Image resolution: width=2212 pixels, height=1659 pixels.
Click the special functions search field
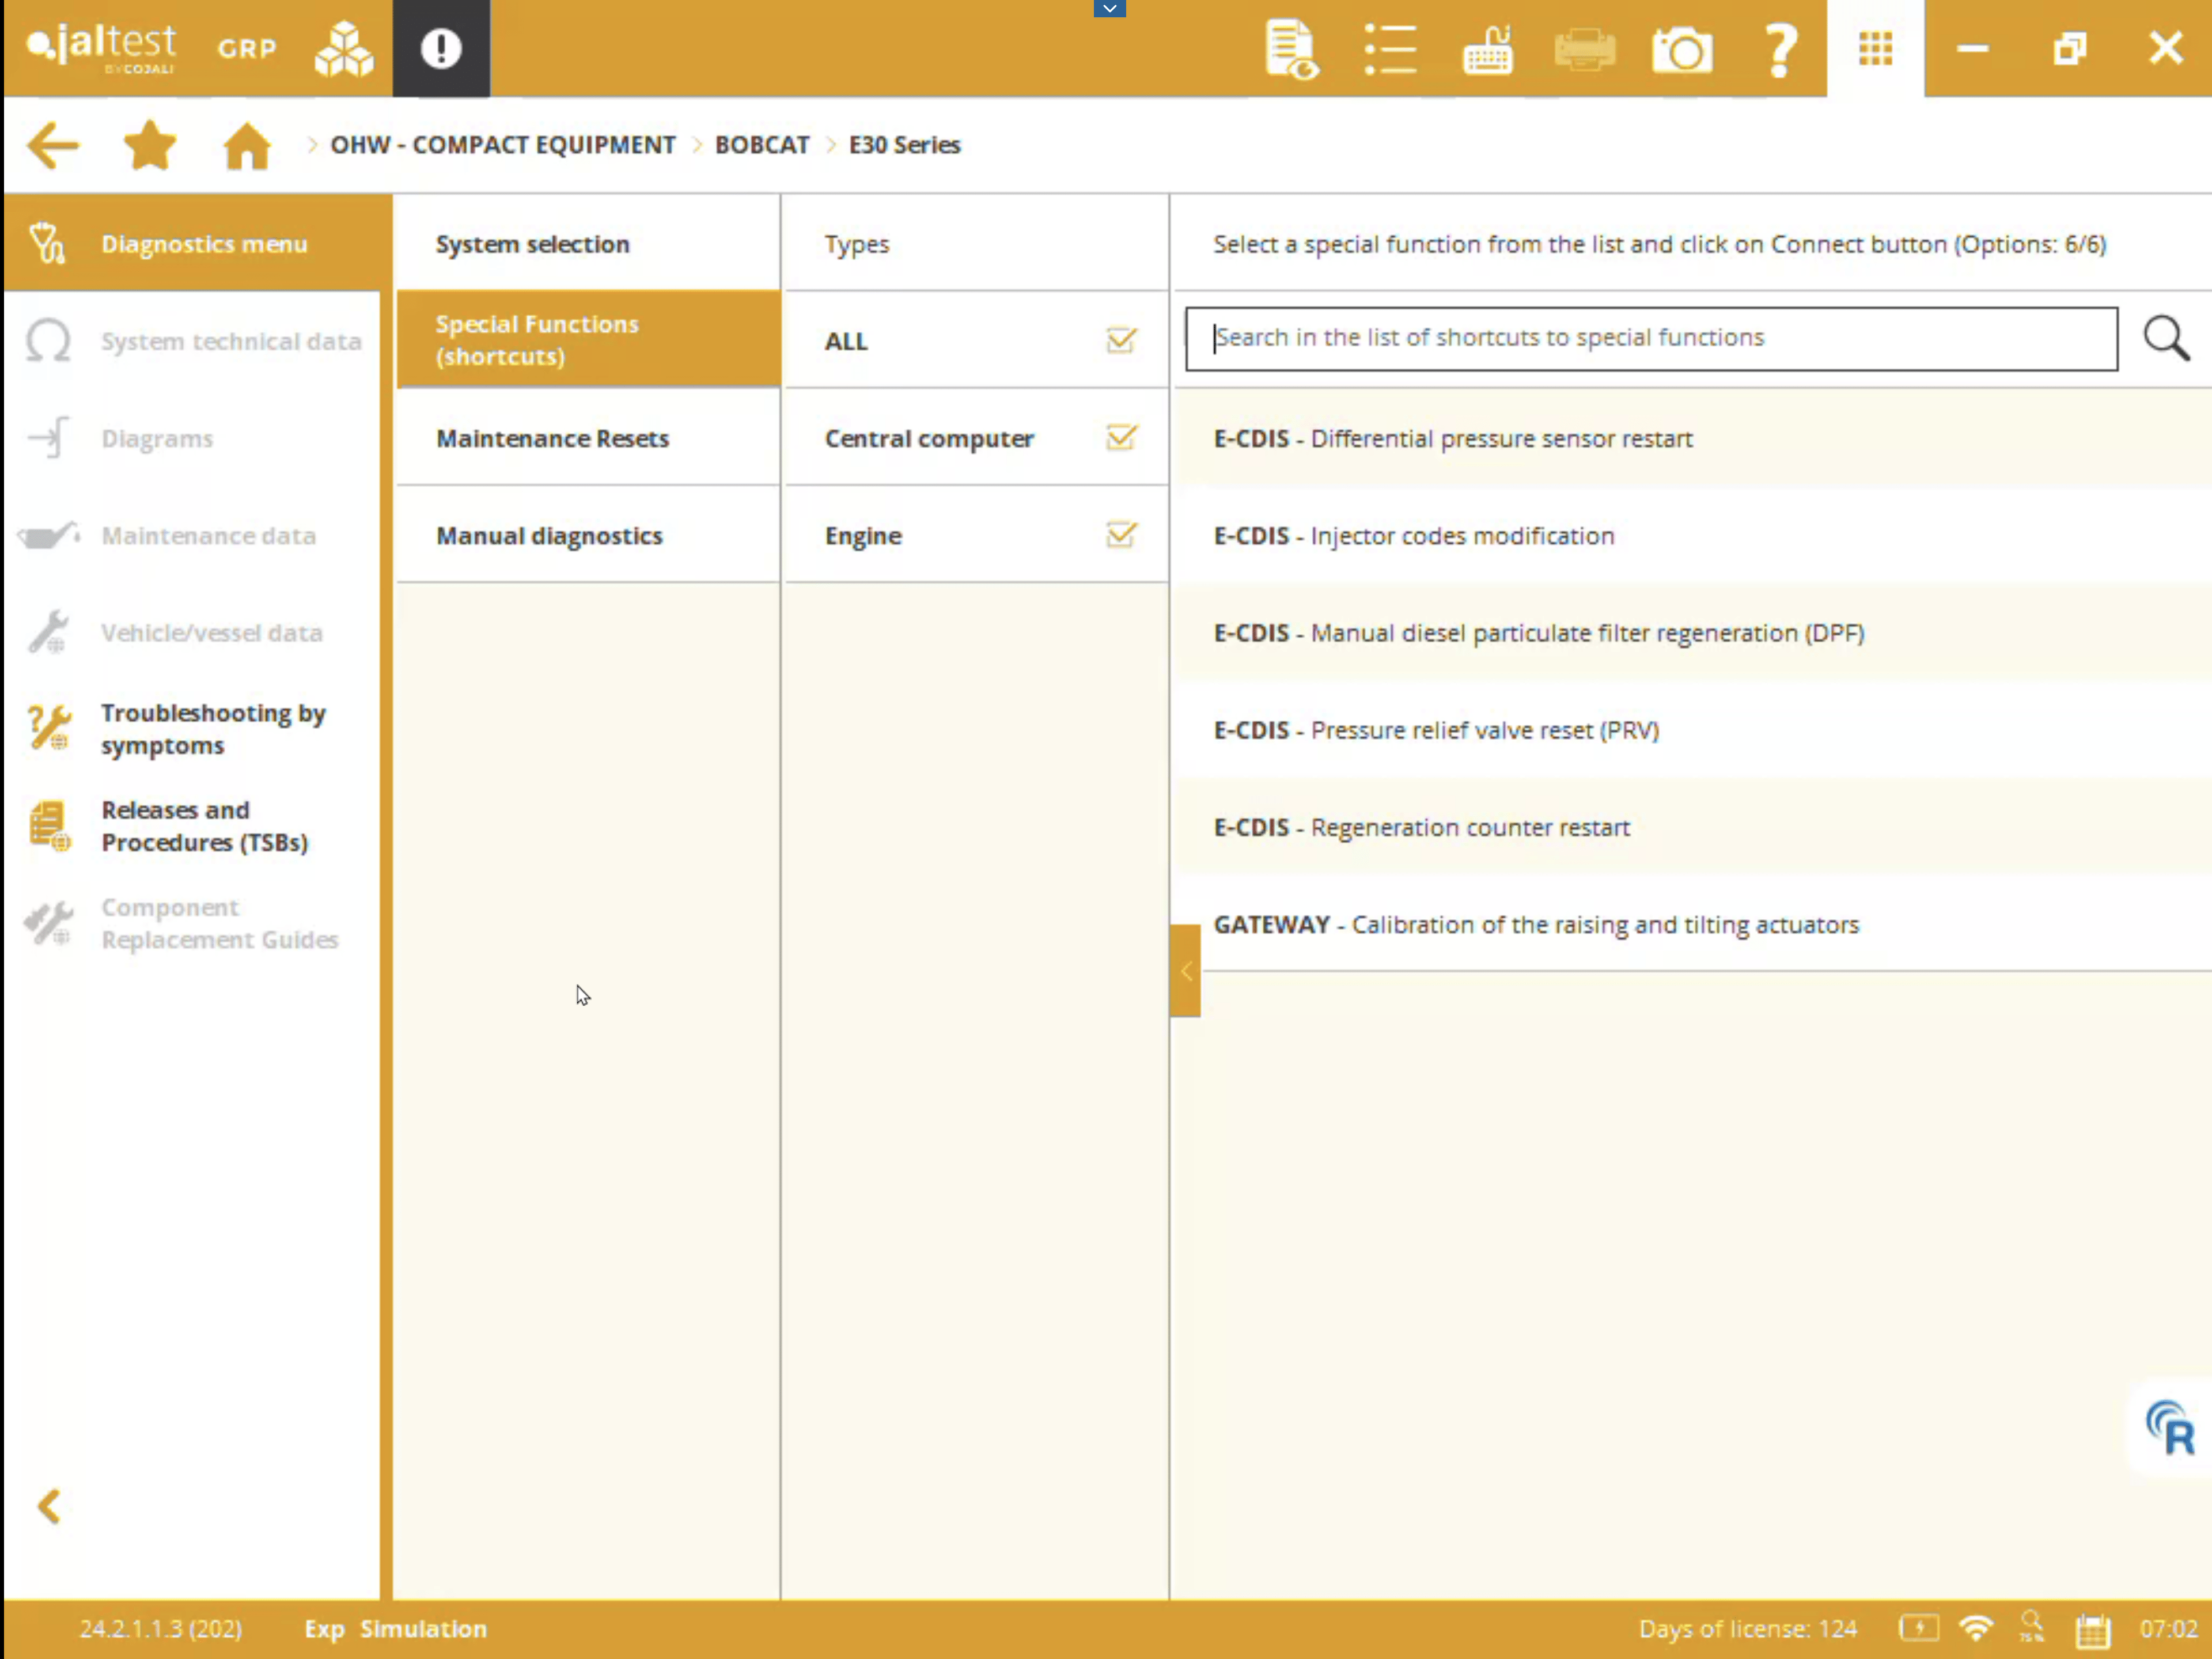click(x=1650, y=338)
